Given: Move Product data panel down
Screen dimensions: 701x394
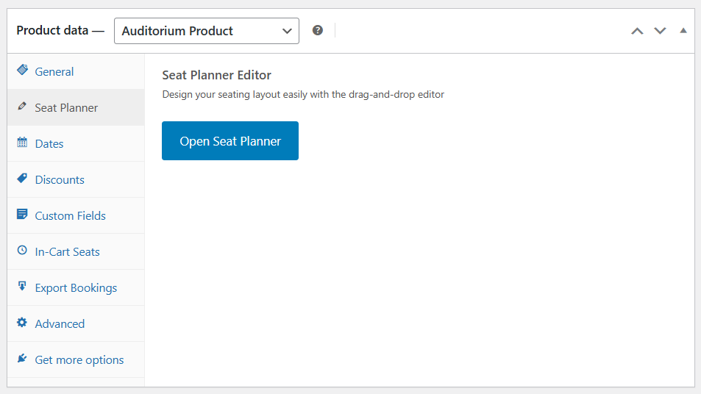Looking at the screenshot, I should [x=660, y=31].
